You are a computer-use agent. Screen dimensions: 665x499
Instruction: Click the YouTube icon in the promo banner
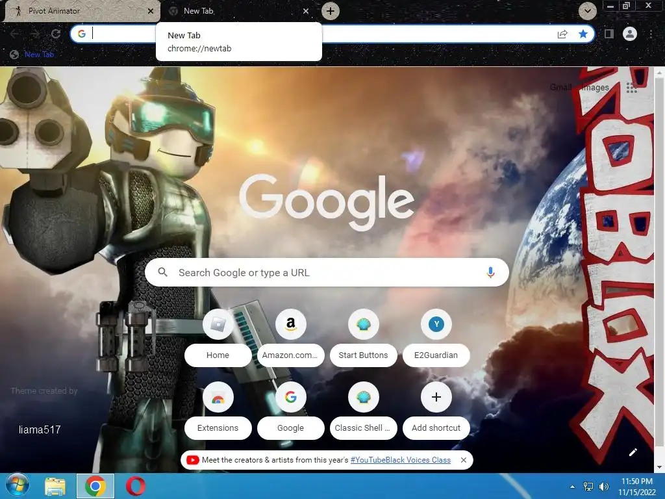pyautogui.click(x=192, y=460)
